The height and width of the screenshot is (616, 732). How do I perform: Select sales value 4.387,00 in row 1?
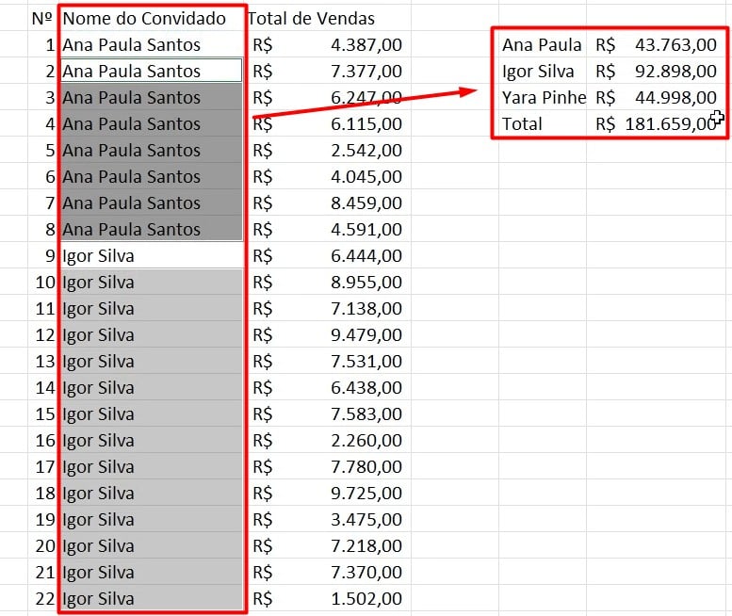click(x=366, y=44)
